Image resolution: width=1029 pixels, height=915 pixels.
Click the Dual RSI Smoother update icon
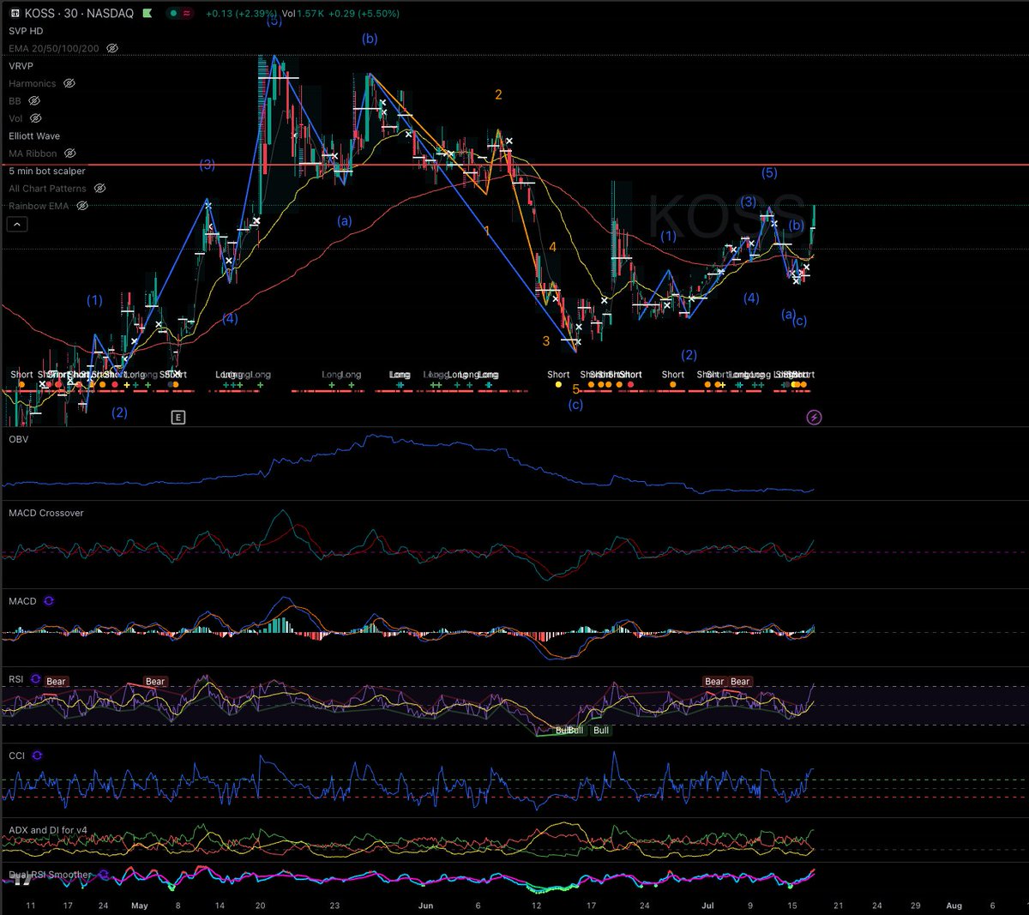[x=104, y=875]
